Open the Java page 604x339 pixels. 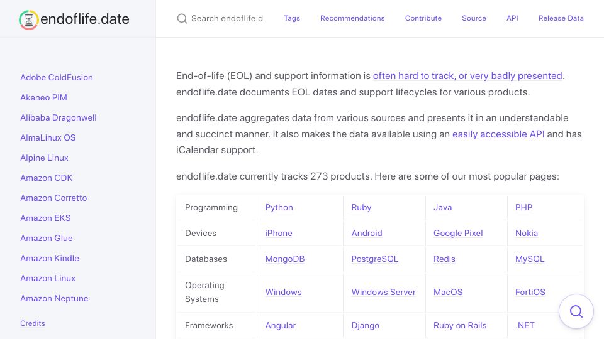tap(442, 207)
